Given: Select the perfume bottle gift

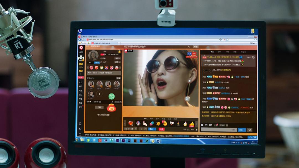Looking at the screenshot, I should pyautogui.click(x=185, y=124).
